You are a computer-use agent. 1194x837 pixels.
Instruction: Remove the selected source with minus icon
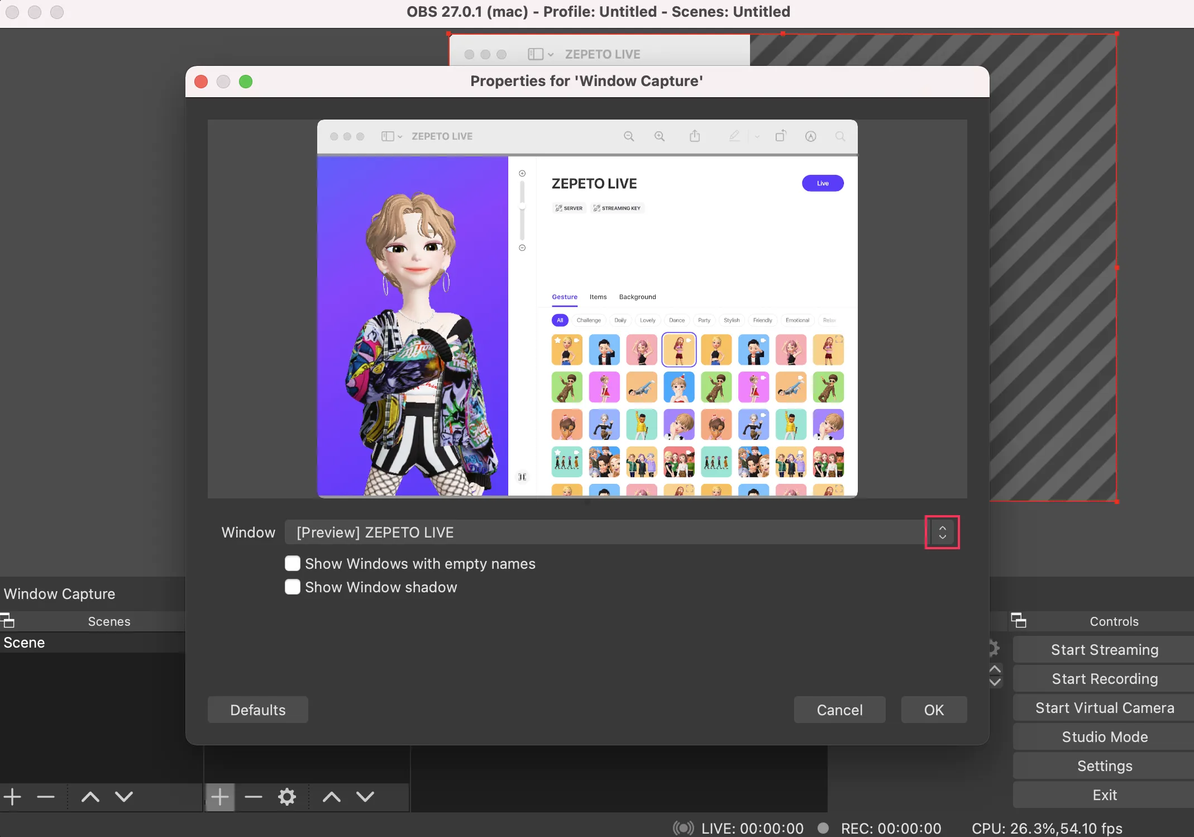tap(254, 797)
